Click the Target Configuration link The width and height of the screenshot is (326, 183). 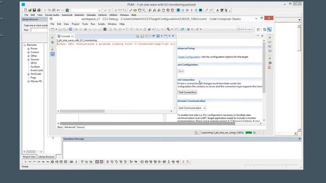click(189, 57)
